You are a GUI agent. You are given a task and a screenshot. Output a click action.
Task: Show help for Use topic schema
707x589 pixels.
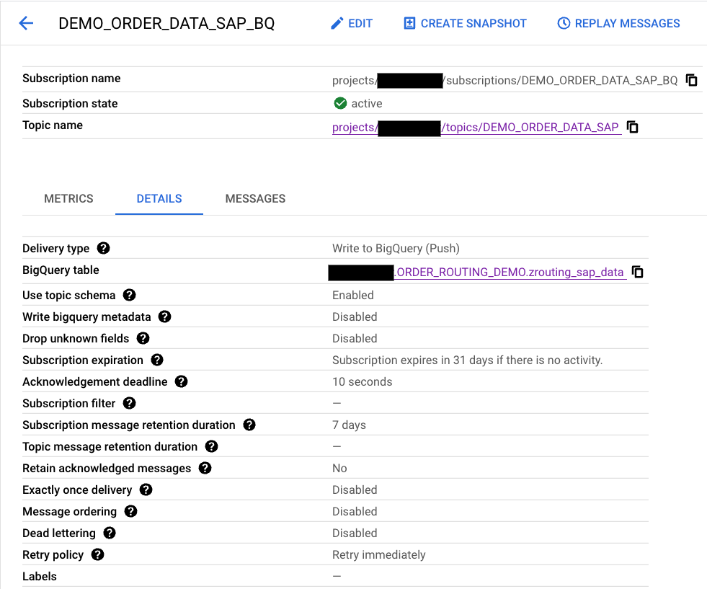tap(130, 295)
